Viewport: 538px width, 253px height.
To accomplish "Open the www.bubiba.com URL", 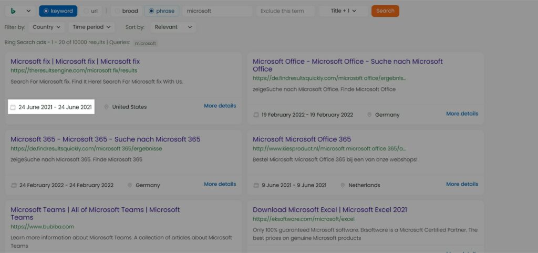I will click(42, 227).
